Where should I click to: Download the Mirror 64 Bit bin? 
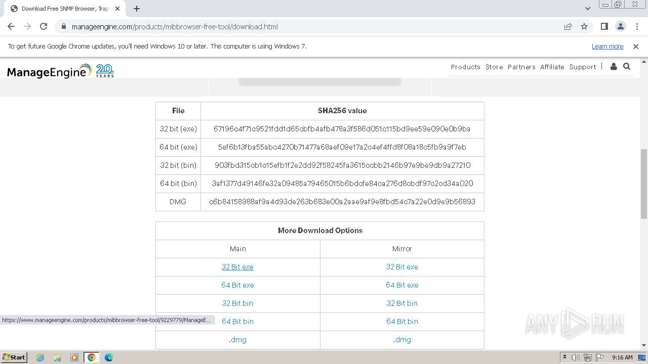pos(402,322)
